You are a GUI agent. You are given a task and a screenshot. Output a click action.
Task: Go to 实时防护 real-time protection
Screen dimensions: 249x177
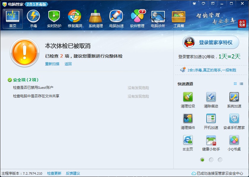click(x=54, y=19)
